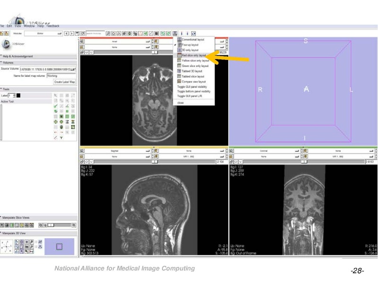Click the zoom-in magnifier in Manipulate 3D View
The width and height of the screenshot is (378, 283).
[x=32, y=242]
